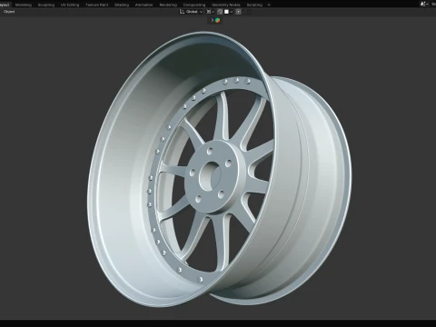Click the colorful sphere addon icon
The image size is (436, 327).
[x=217, y=20]
